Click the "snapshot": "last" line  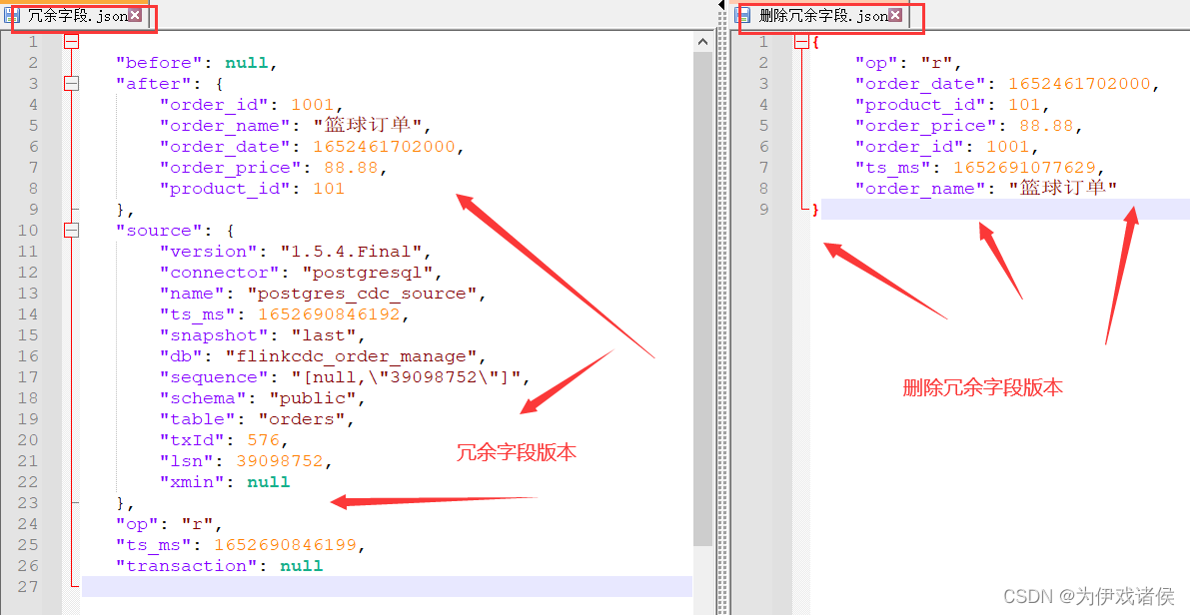pos(263,335)
